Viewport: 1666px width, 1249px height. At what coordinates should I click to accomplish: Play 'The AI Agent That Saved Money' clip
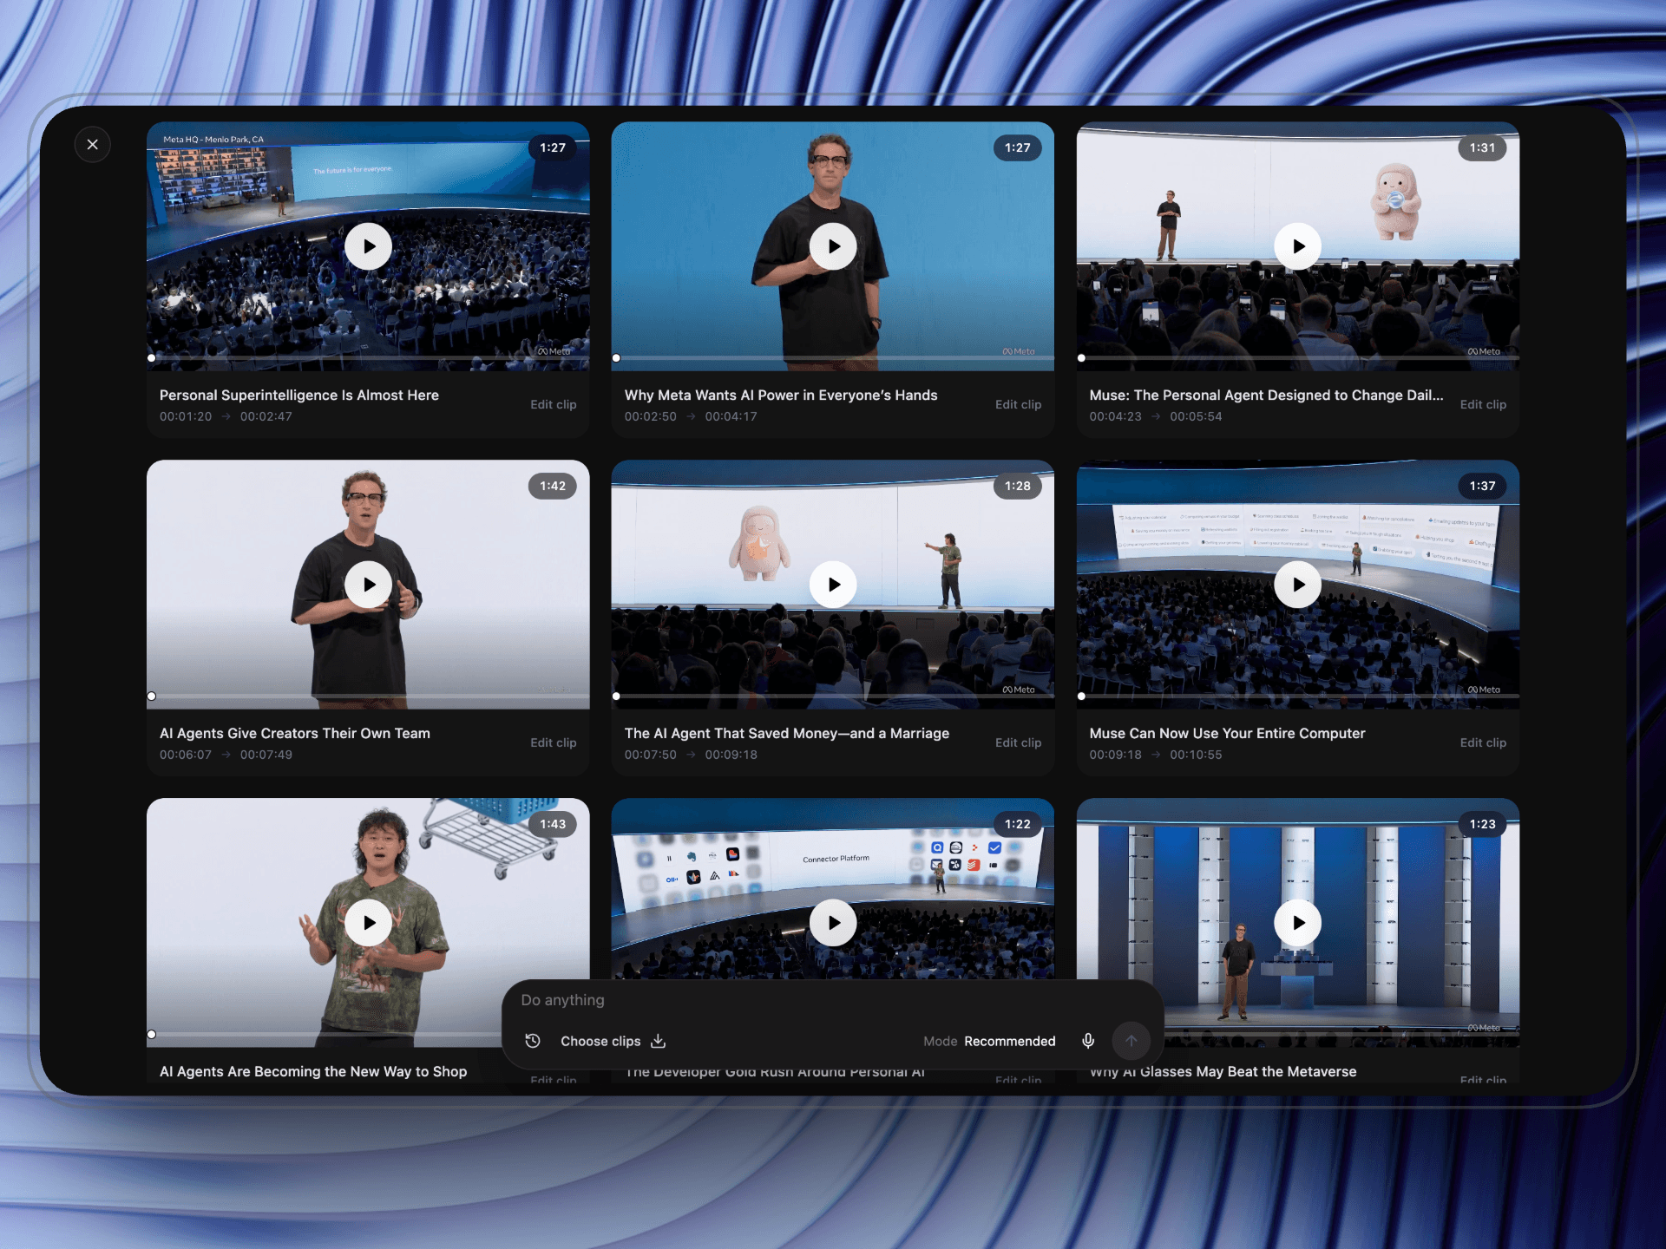[x=833, y=585]
